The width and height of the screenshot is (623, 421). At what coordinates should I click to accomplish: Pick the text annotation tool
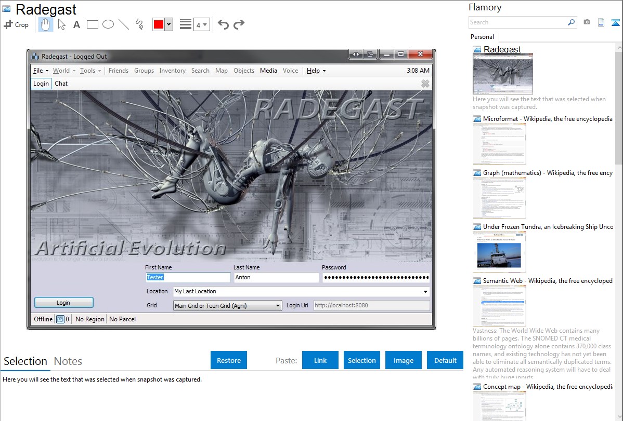(76, 24)
